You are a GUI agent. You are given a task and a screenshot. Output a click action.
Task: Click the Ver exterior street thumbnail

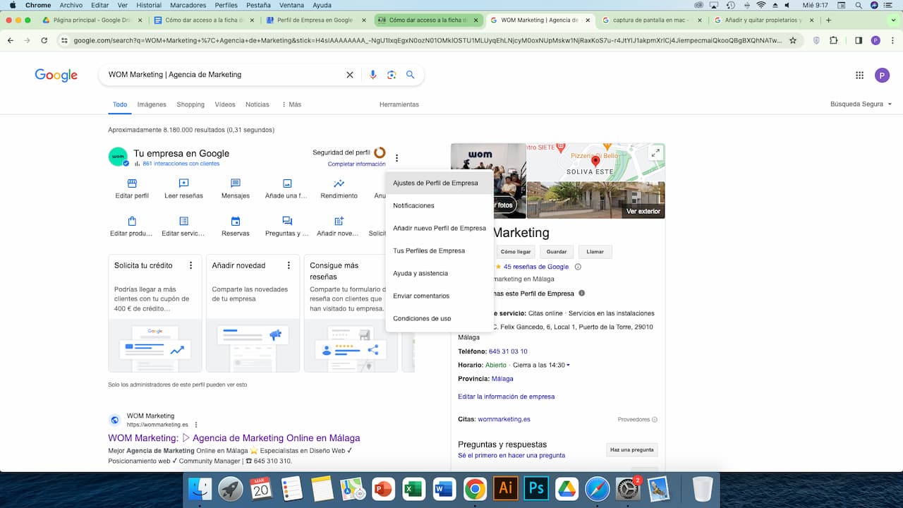[x=595, y=200]
